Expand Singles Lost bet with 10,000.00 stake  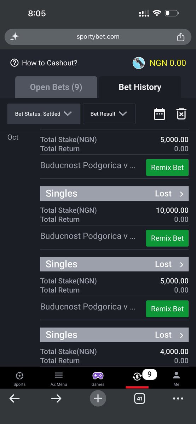[x=114, y=194]
